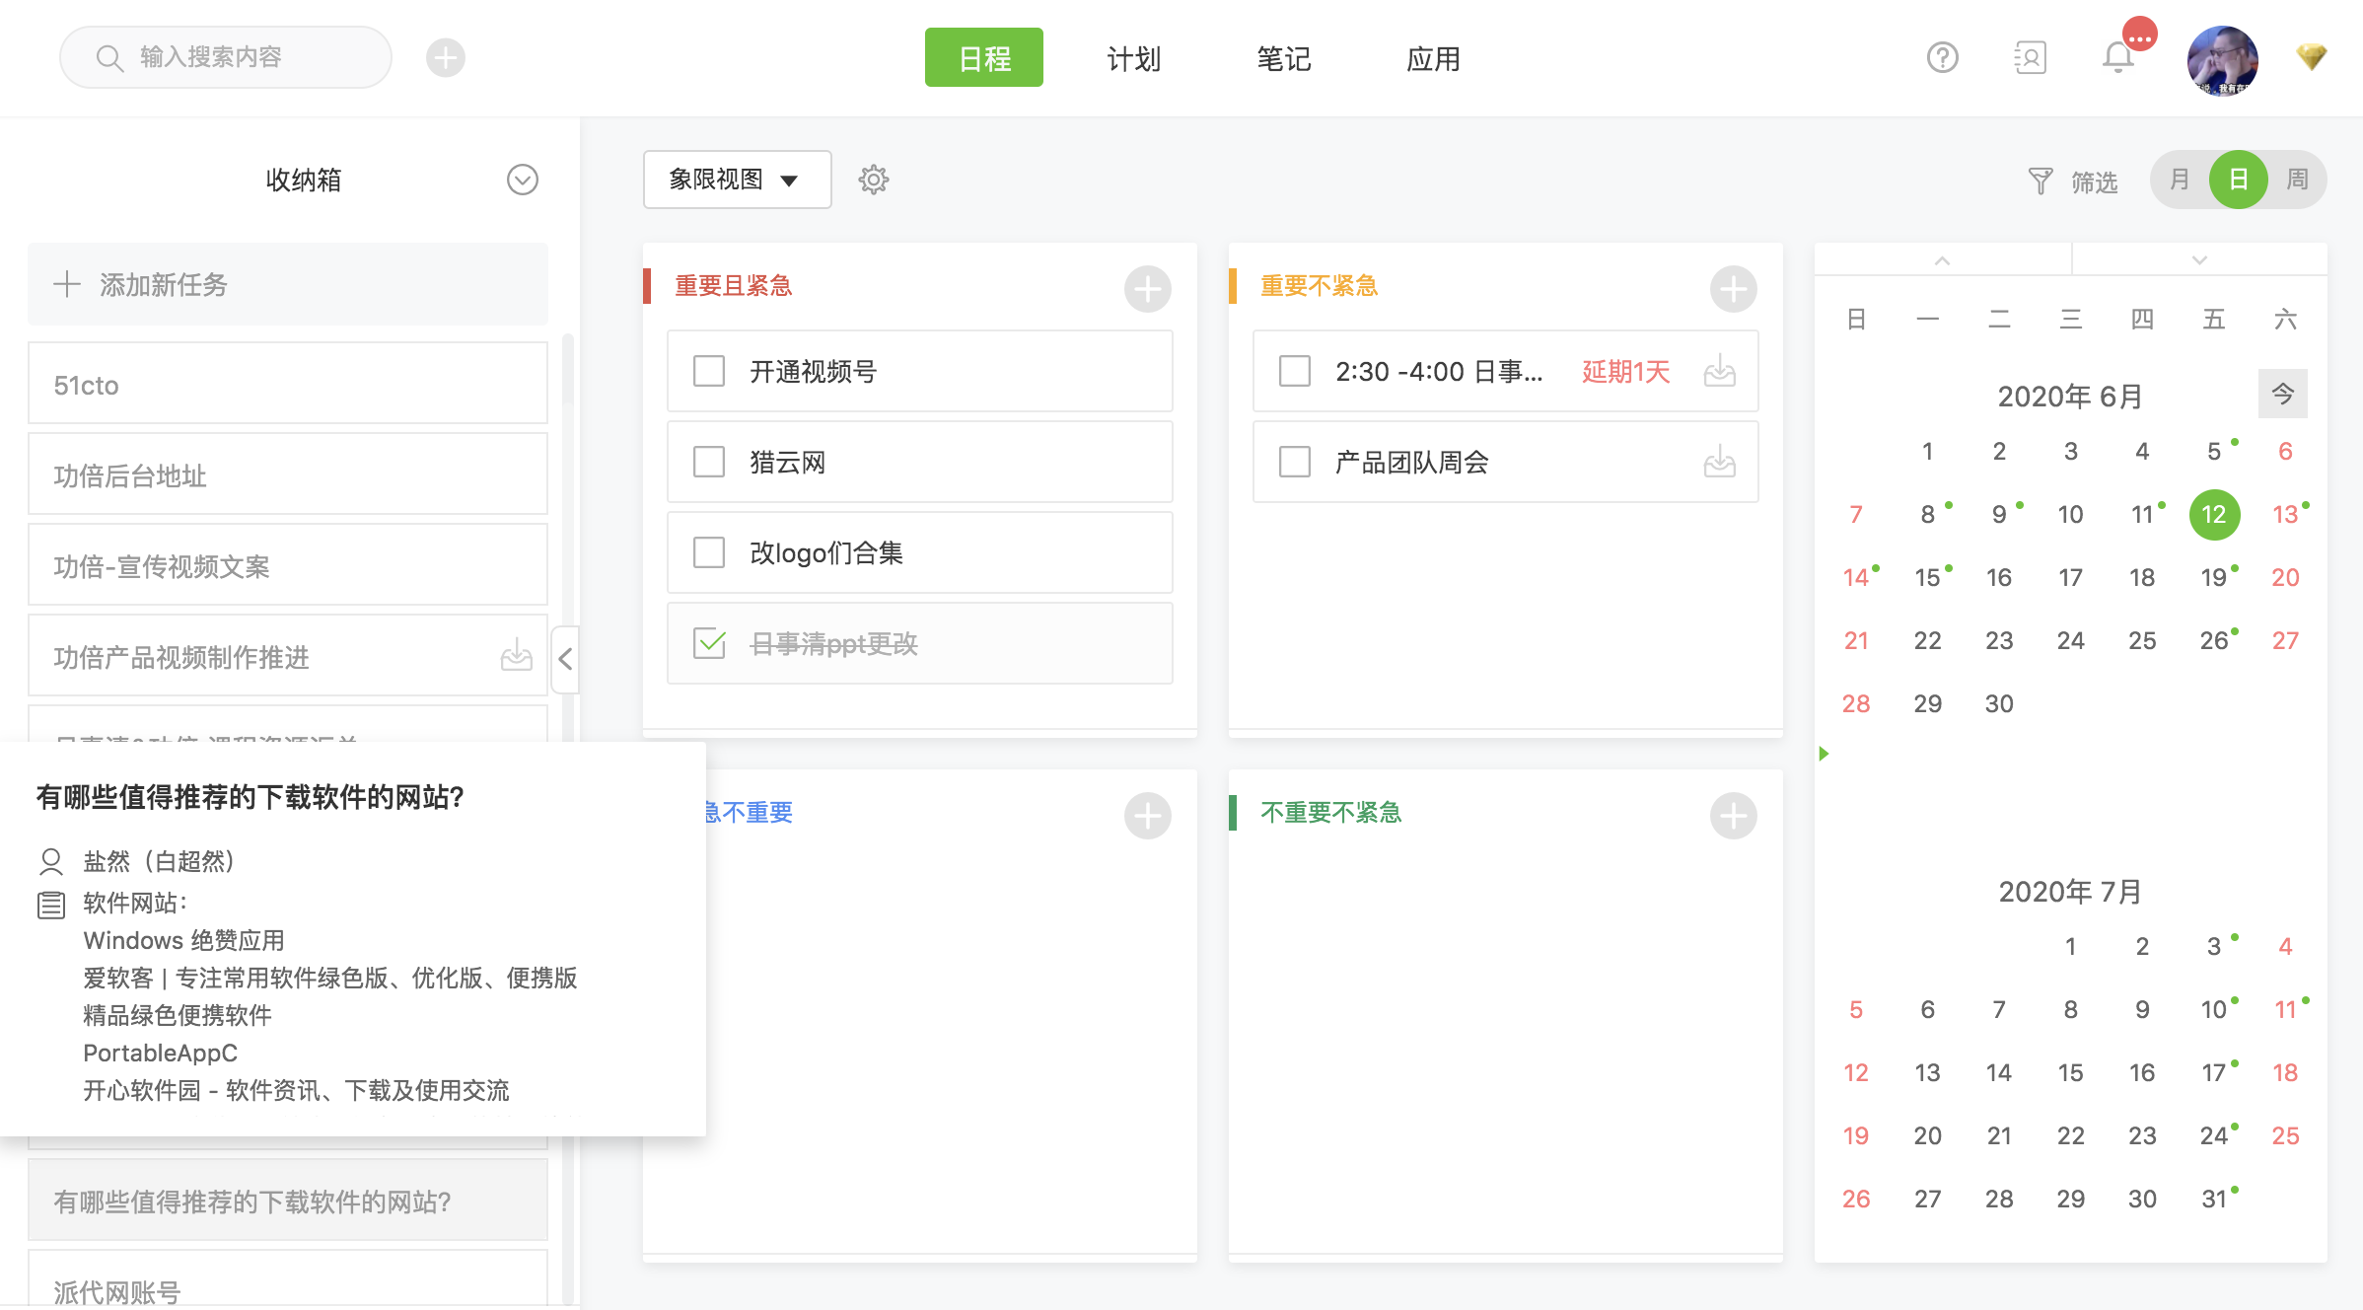2363x1310 pixels.
Task: Open the 象限视图 view dropdown
Action: (736, 180)
